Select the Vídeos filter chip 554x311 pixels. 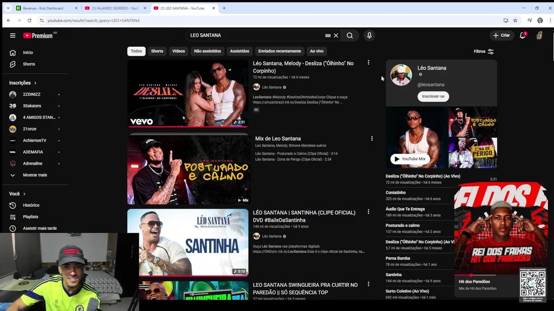178,51
